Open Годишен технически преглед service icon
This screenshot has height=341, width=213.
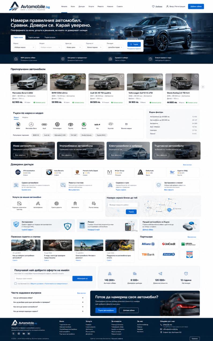(x=19, y=203)
